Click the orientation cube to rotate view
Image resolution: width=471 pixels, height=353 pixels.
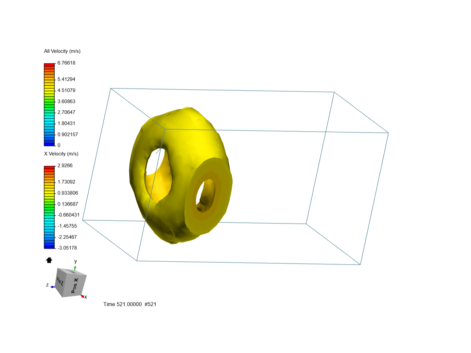[x=68, y=282]
